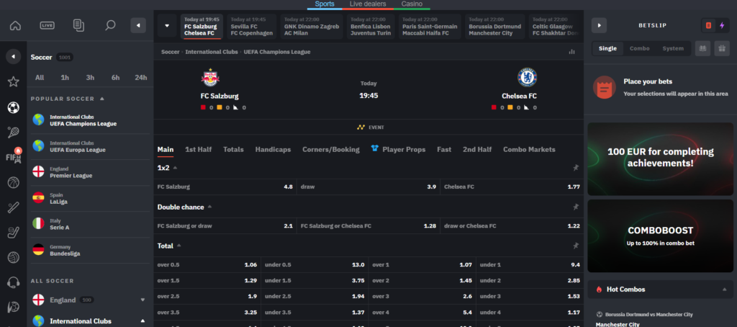
Task: Select the FIFA esports icon
Action: 13,157
